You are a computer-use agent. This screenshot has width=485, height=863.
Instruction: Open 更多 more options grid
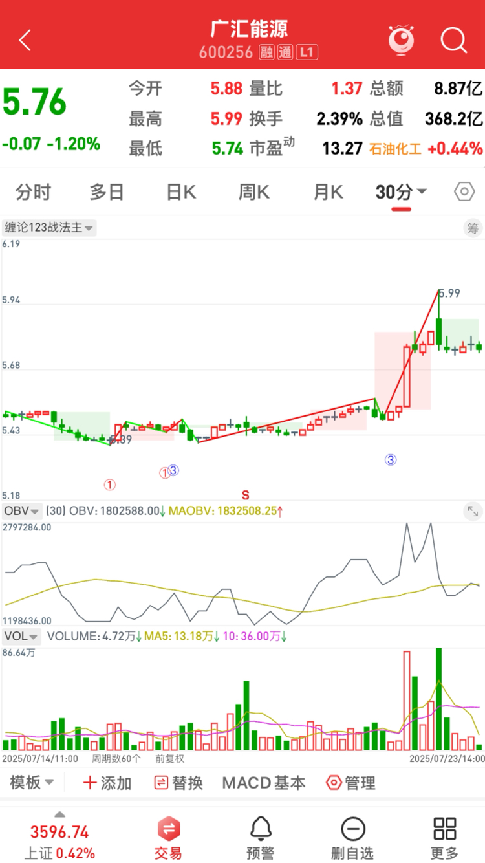click(445, 839)
